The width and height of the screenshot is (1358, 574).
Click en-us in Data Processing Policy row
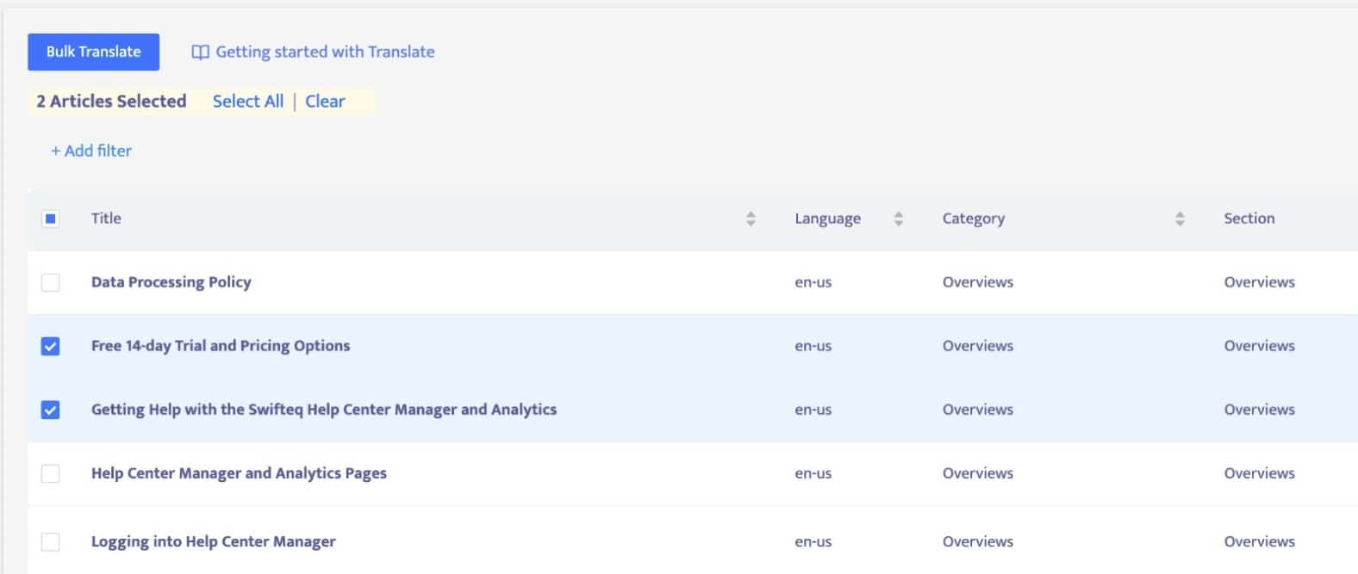pyautogui.click(x=813, y=282)
